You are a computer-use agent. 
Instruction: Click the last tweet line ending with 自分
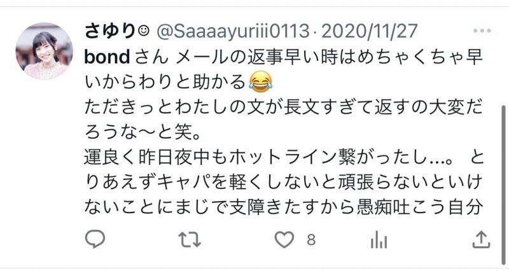pos(282,206)
